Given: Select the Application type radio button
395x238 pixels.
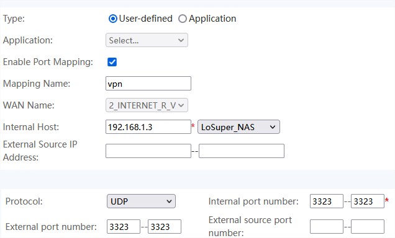Looking at the screenshot, I should pos(183,19).
